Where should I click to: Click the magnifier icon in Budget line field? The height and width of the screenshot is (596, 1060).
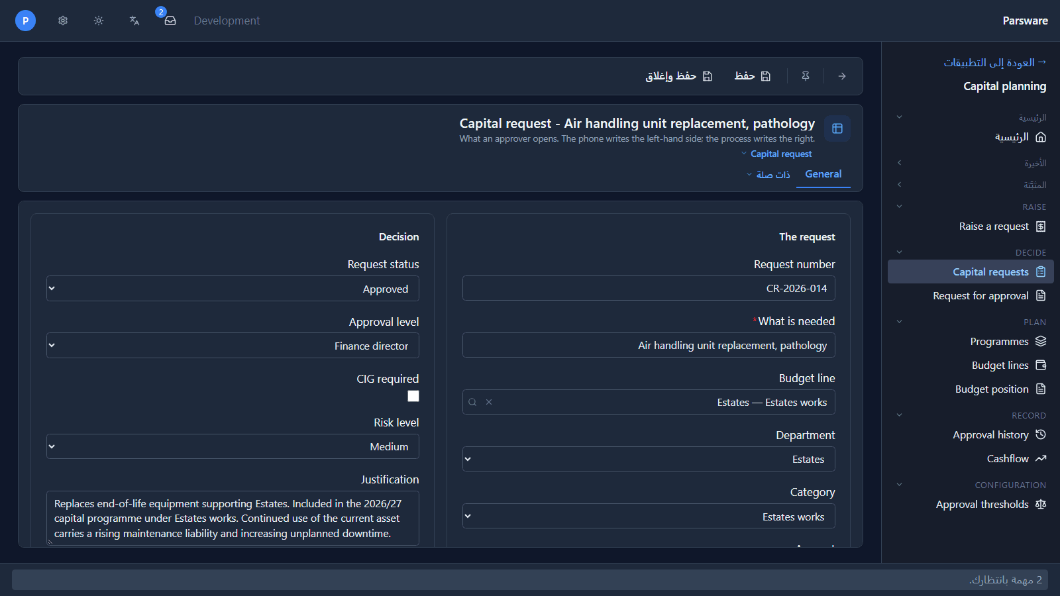click(x=472, y=402)
